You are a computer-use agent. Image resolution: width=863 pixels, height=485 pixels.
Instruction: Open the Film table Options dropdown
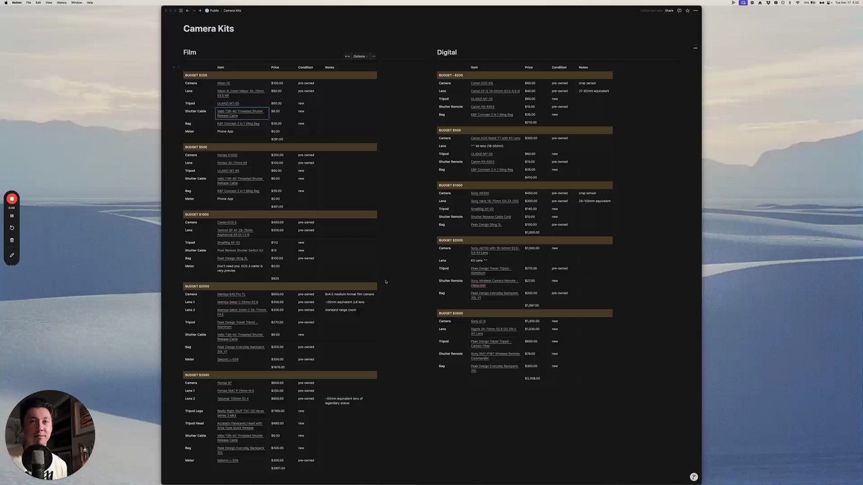[x=359, y=57]
